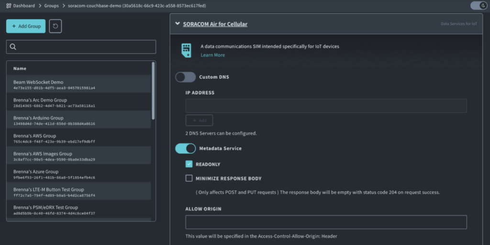Select the Beam WebSocket Demo group
The image size is (490, 245).
click(x=38, y=82)
